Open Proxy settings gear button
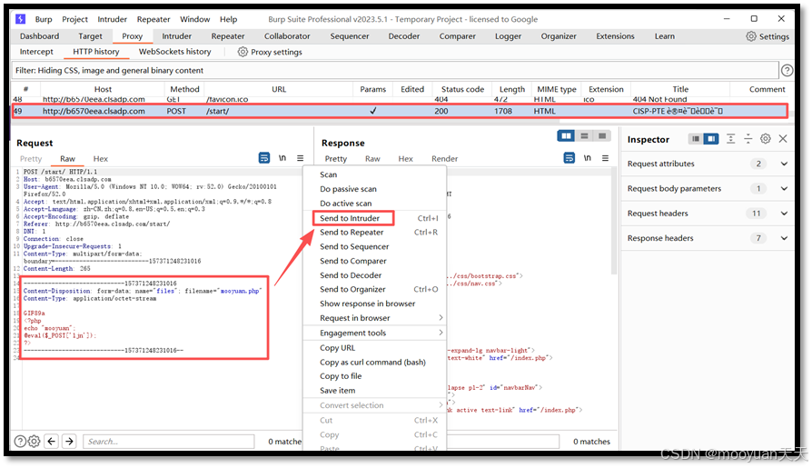Screen dimensions: 812x468 [270, 52]
